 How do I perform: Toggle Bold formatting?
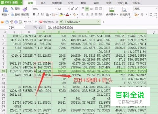[x=34, y=14]
